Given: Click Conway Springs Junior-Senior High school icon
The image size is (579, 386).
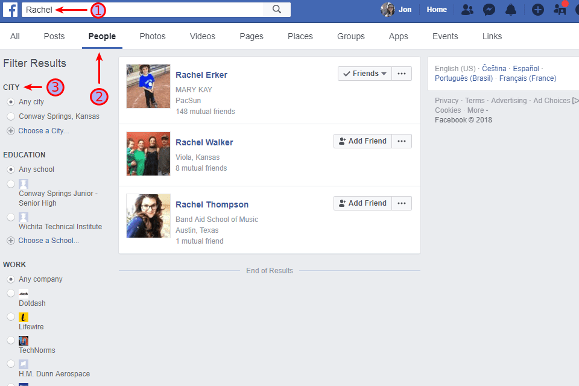Looking at the screenshot, I should pyautogui.click(x=24, y=184).
